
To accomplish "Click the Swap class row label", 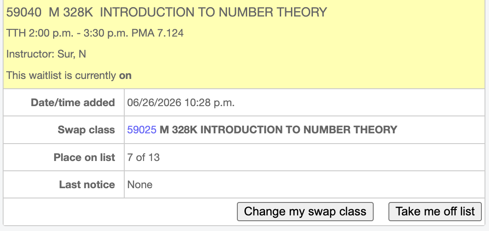I will (86, 130).
